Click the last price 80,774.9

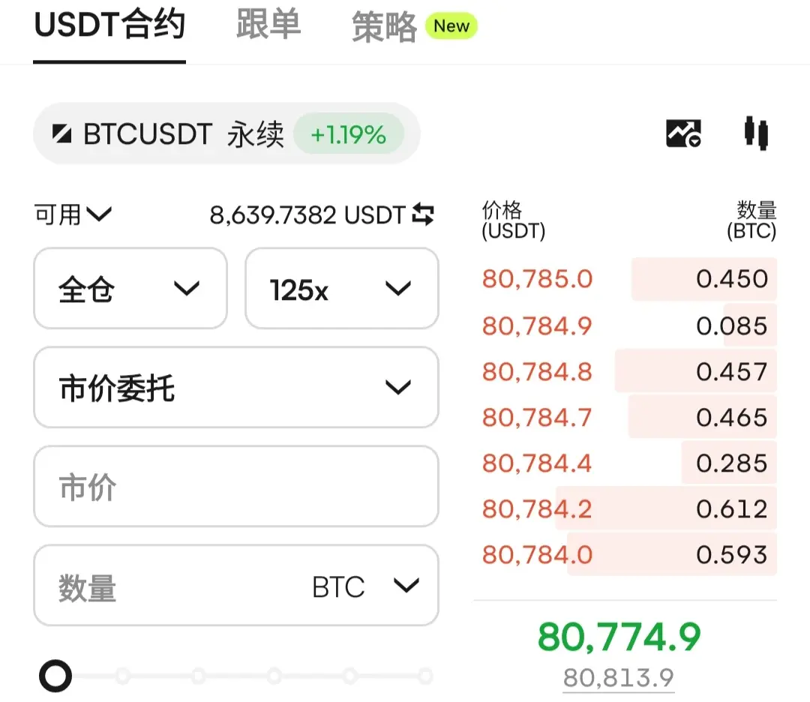[619, 637]
